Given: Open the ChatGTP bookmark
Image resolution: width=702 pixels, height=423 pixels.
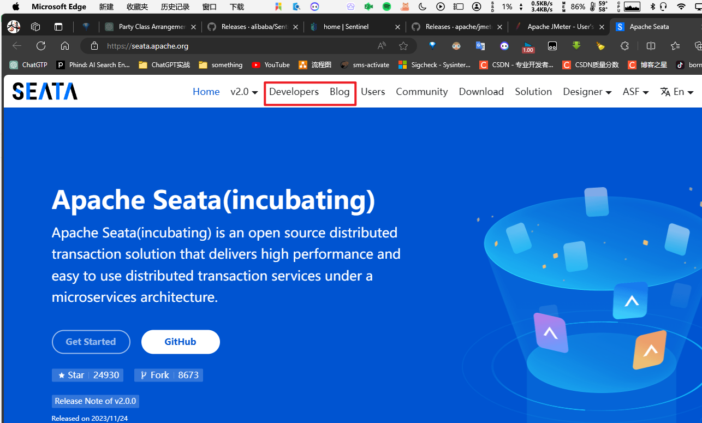Looking at the screenshot, I should pos(28,64).
